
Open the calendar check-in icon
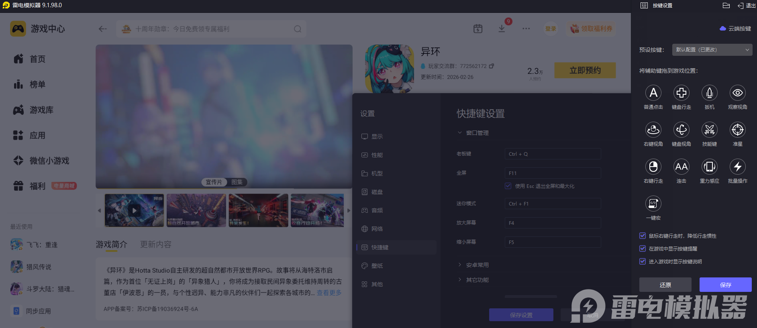(x=478, y=29)
